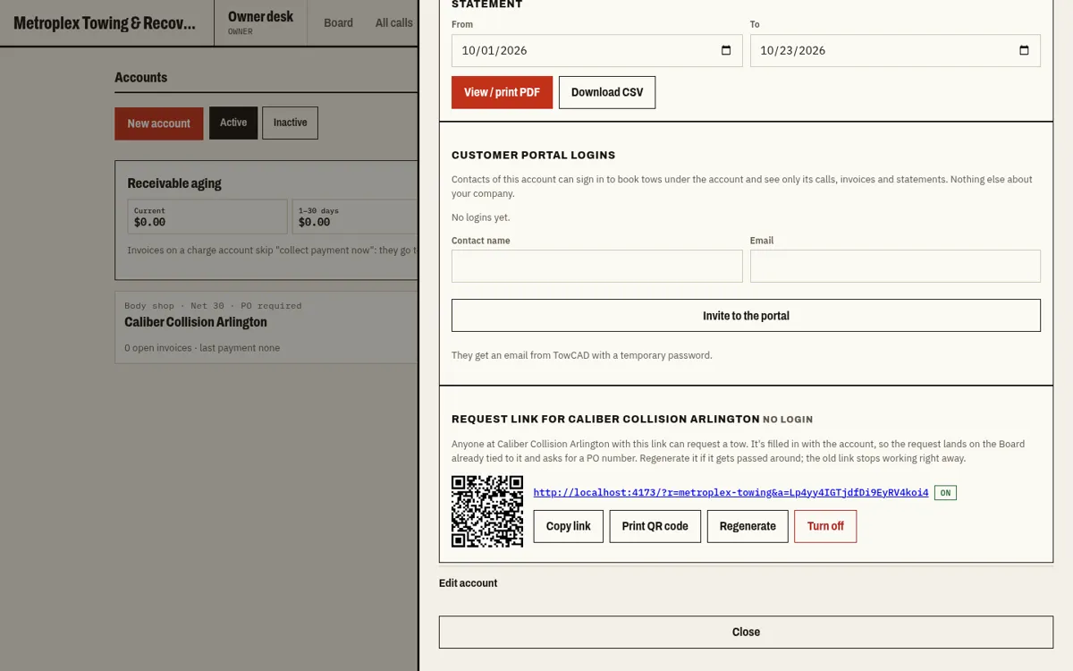Click the 'No logins yet.' text
This screenshot has width=1073, height=671.
[481, 217]
